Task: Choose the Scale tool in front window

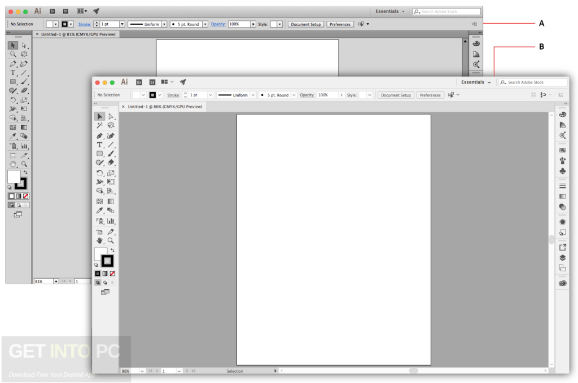Action: click(111, 173)
